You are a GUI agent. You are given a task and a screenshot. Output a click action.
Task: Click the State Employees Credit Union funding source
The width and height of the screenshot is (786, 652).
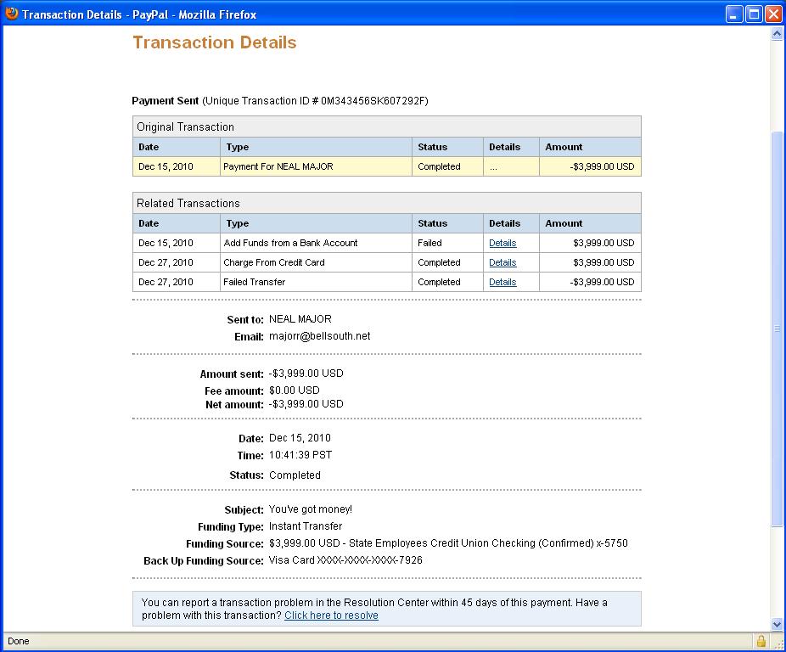448,543
